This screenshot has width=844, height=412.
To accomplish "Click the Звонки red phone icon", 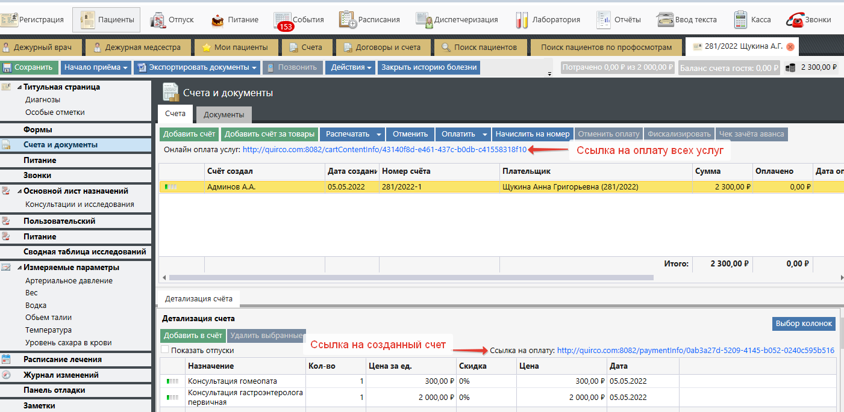I will [x=795, y=20].
